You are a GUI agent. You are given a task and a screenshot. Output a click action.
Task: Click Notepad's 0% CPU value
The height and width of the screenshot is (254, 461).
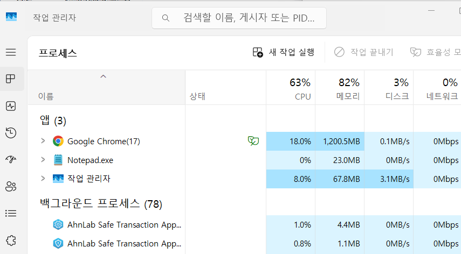[305, 160]
